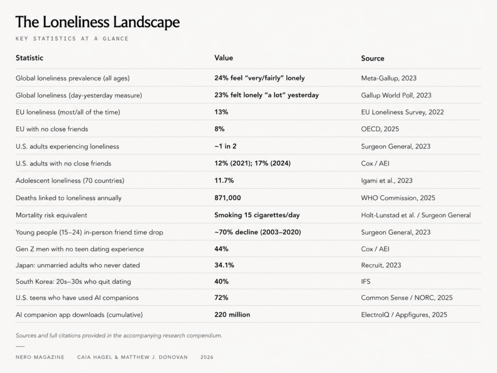Select the '8%' EU no close friends value

[219, 129]
